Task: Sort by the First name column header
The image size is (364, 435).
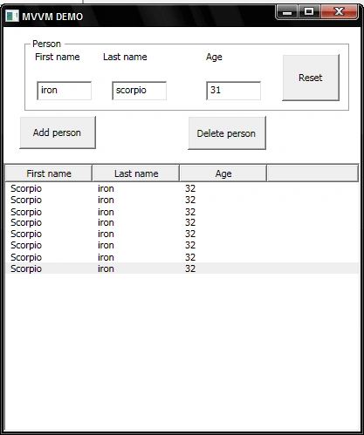Action: coord(49,173)
